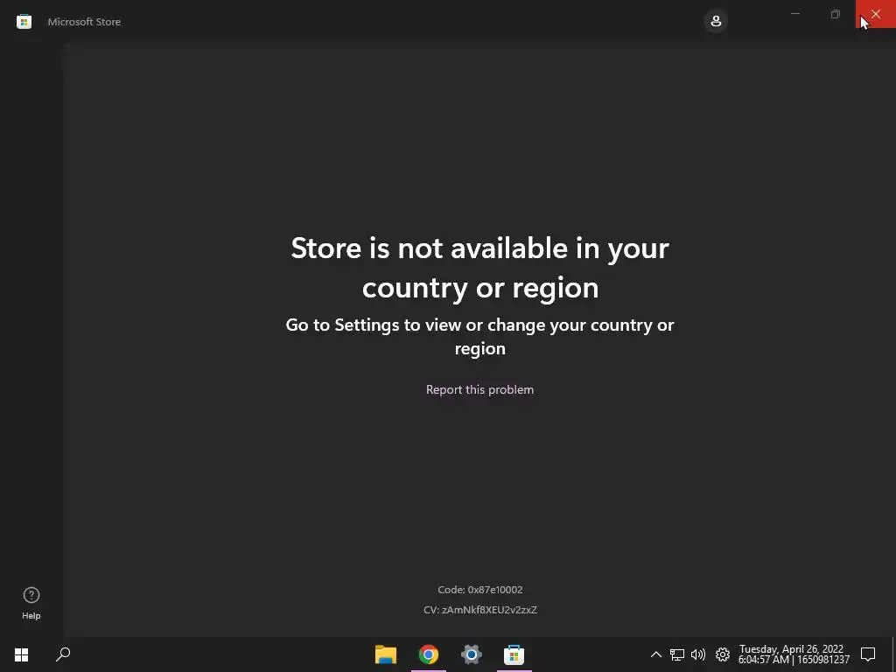Restore down the Microsoft Store window
The width and height of the screenshot is (896, 672).
836,14
